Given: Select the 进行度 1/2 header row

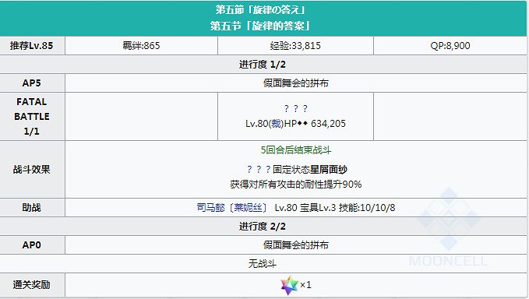Looking at the screenshot, I should [263, 65].
